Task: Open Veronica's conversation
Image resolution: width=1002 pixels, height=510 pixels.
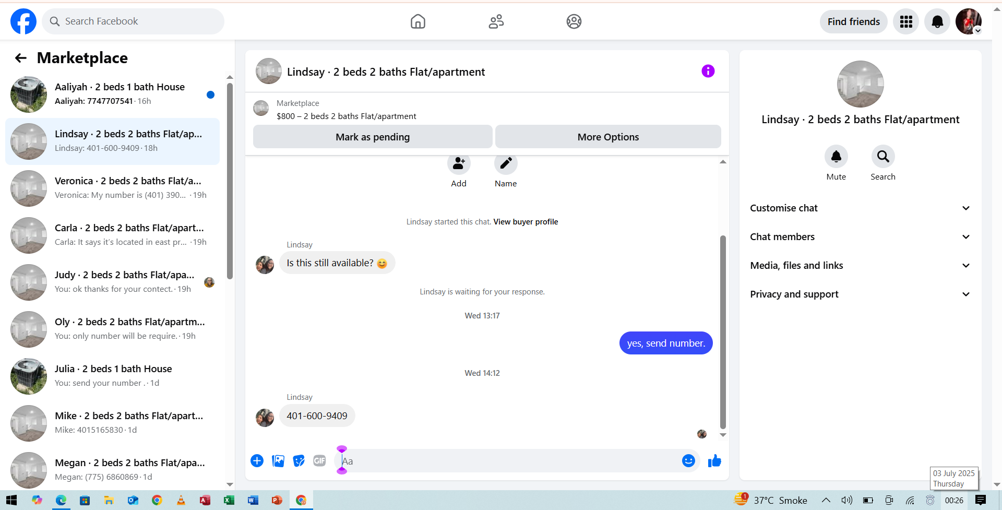Action: click(x=113, y=188)
